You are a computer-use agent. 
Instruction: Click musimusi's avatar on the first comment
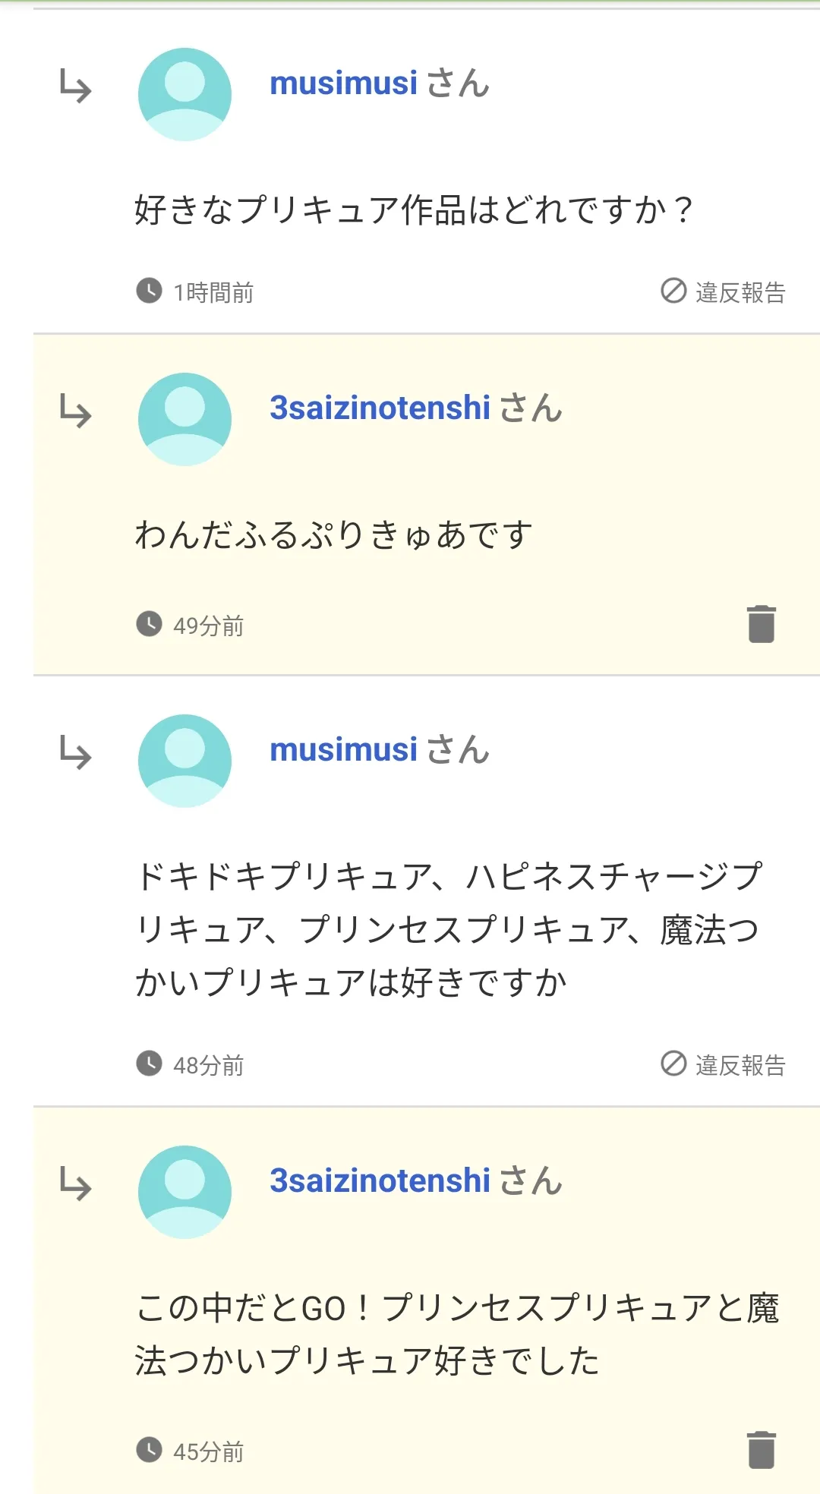(x=184, y=94)
